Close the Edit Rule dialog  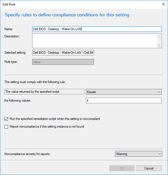point(163,4)
